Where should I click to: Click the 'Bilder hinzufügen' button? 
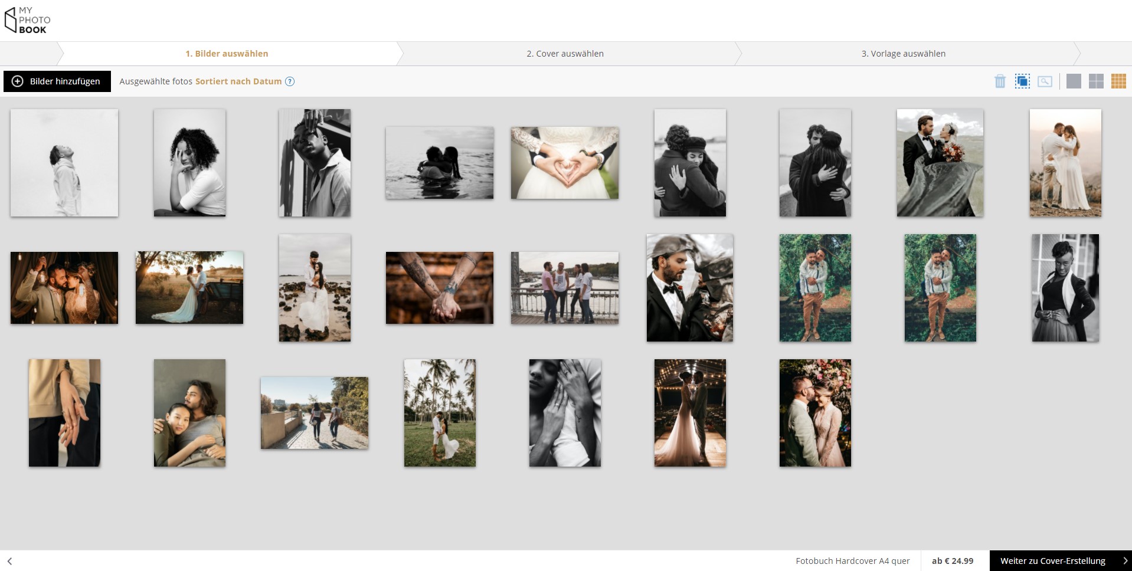click(57, 81)
